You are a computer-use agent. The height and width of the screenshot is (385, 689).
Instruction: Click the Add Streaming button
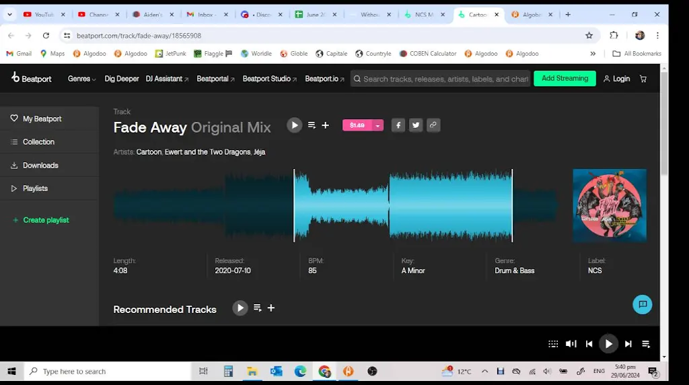pos(565,79)
